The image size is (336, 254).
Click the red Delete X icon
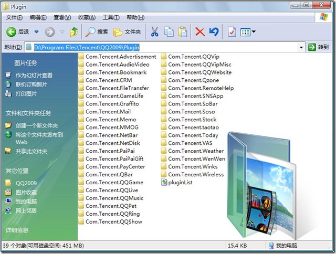pyautogui.click(x=200, y=32)
